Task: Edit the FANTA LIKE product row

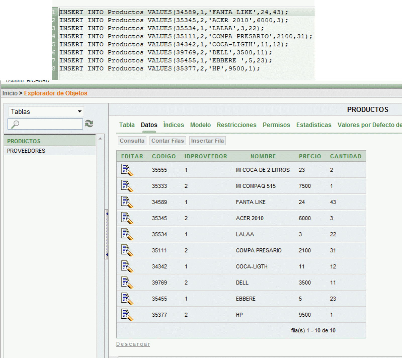Action: click(x=127, y=202)
